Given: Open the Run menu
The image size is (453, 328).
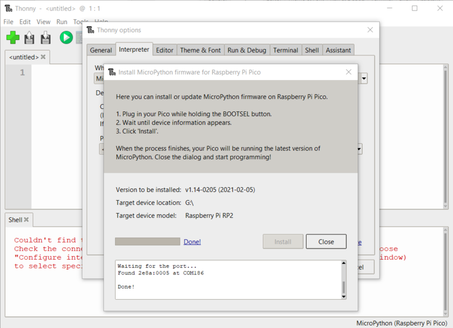Looking at the screenshot, I should point(62,22).
